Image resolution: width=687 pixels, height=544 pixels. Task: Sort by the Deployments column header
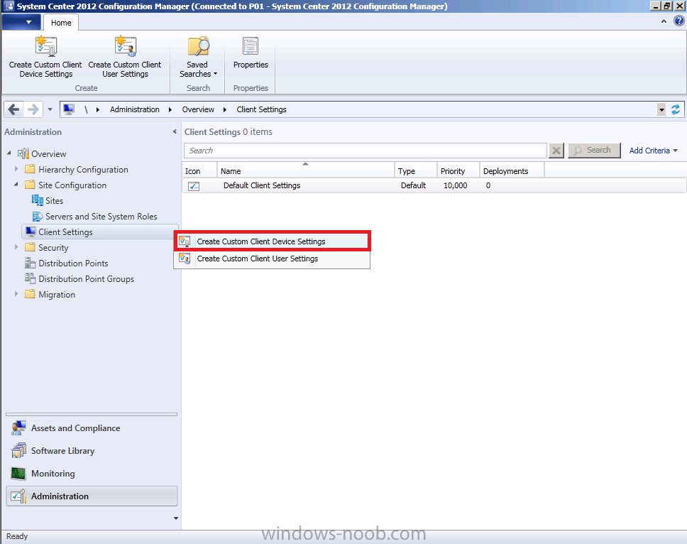point(512,170)
